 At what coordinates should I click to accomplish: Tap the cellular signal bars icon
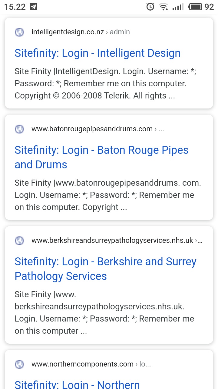tap(178, 7)
